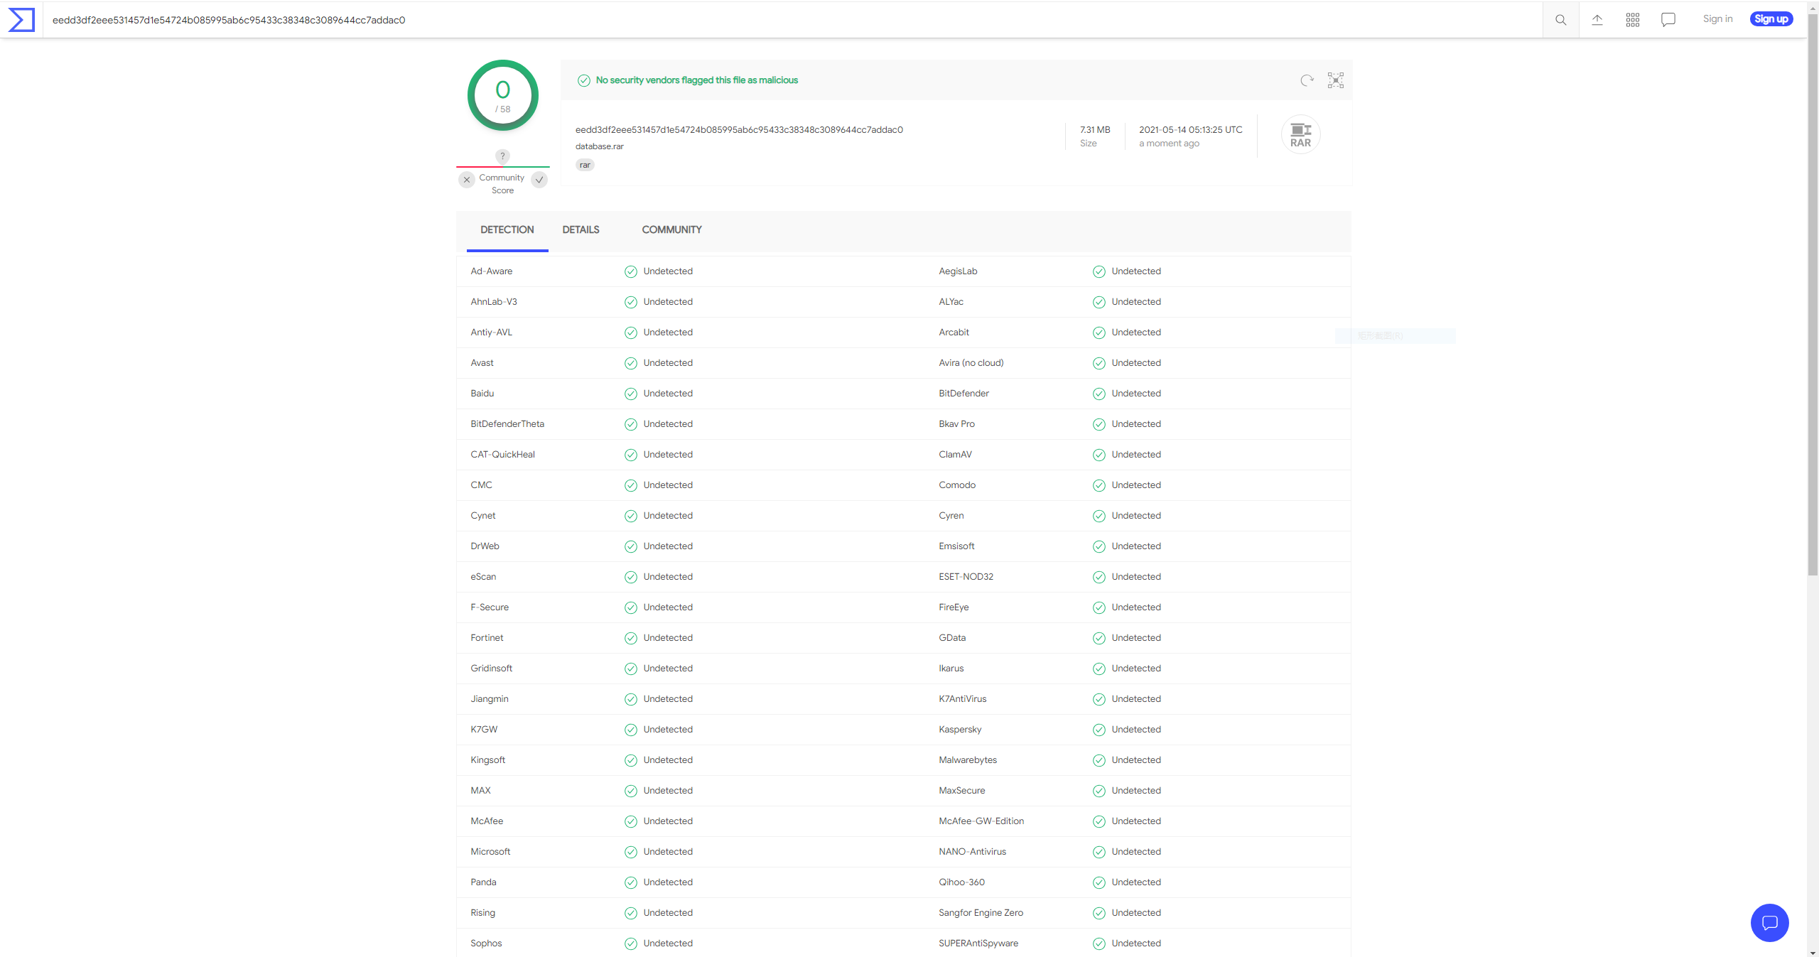The image size is (1819, 957).
Task: Click the Kaspersky undetected check icon
Action: click(x=1099, y=730)
